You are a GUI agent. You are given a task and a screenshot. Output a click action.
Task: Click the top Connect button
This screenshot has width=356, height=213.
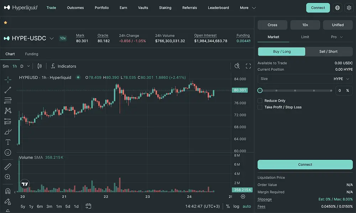pyautogui.click(x=318, y=8)
